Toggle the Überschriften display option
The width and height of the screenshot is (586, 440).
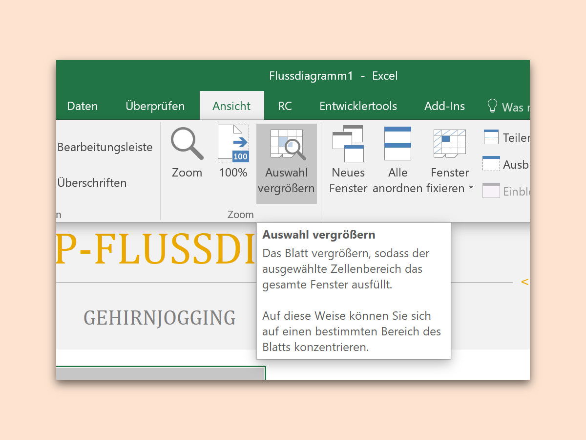92,183
